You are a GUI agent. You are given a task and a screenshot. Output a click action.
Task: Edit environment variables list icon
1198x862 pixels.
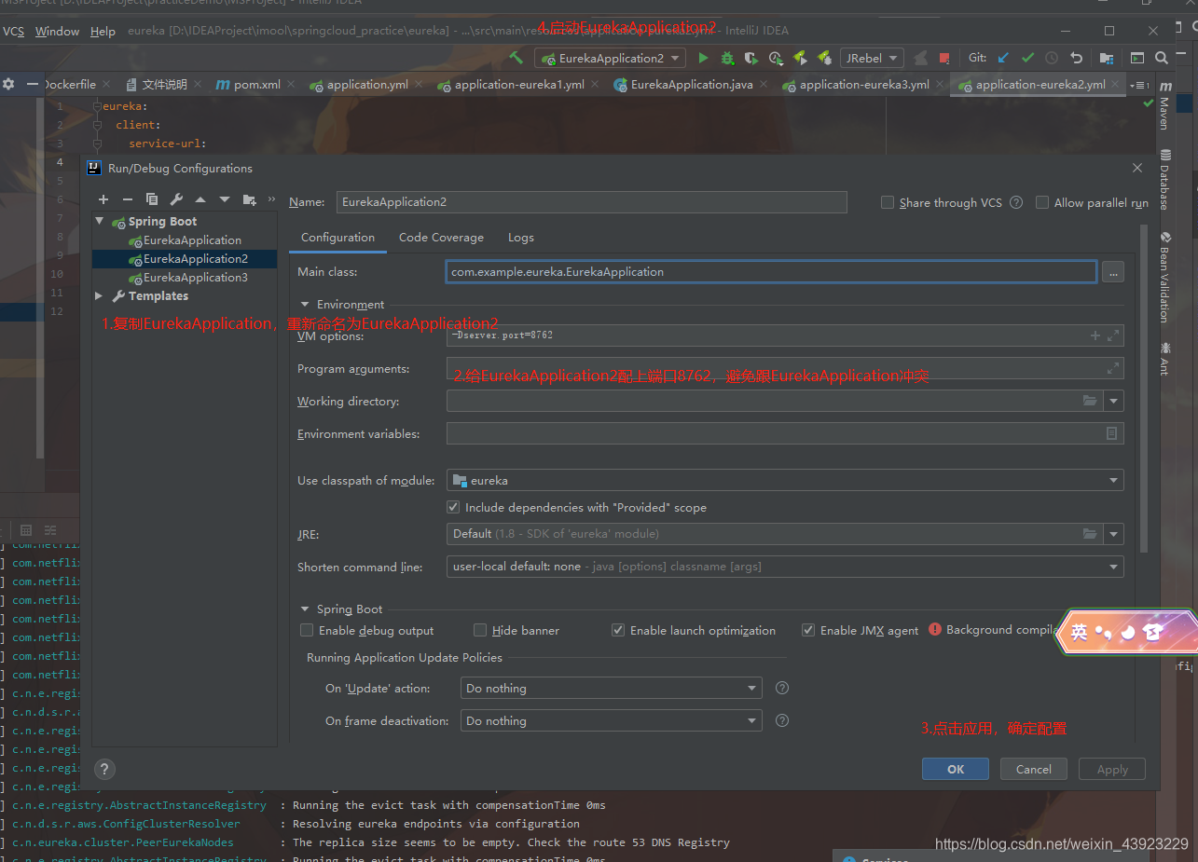coord(1111,433)
